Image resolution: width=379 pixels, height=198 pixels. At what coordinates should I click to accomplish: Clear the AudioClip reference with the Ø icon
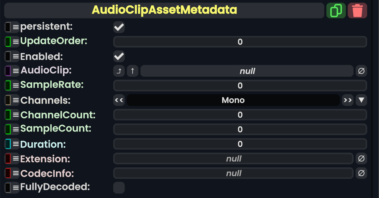[x=361, y=71]
